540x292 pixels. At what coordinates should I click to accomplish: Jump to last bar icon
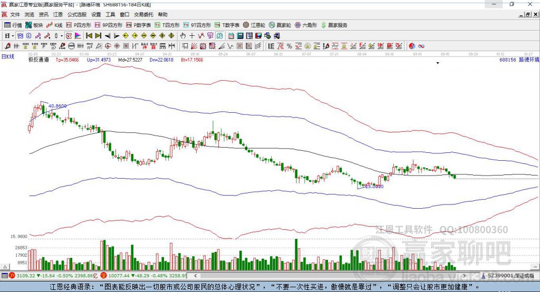98,36
